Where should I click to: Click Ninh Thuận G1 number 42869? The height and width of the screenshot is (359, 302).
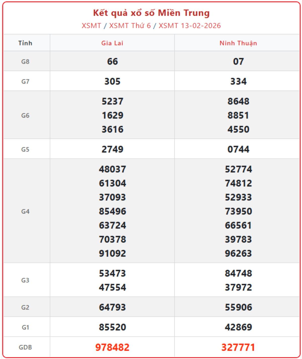tap(238, 327)
